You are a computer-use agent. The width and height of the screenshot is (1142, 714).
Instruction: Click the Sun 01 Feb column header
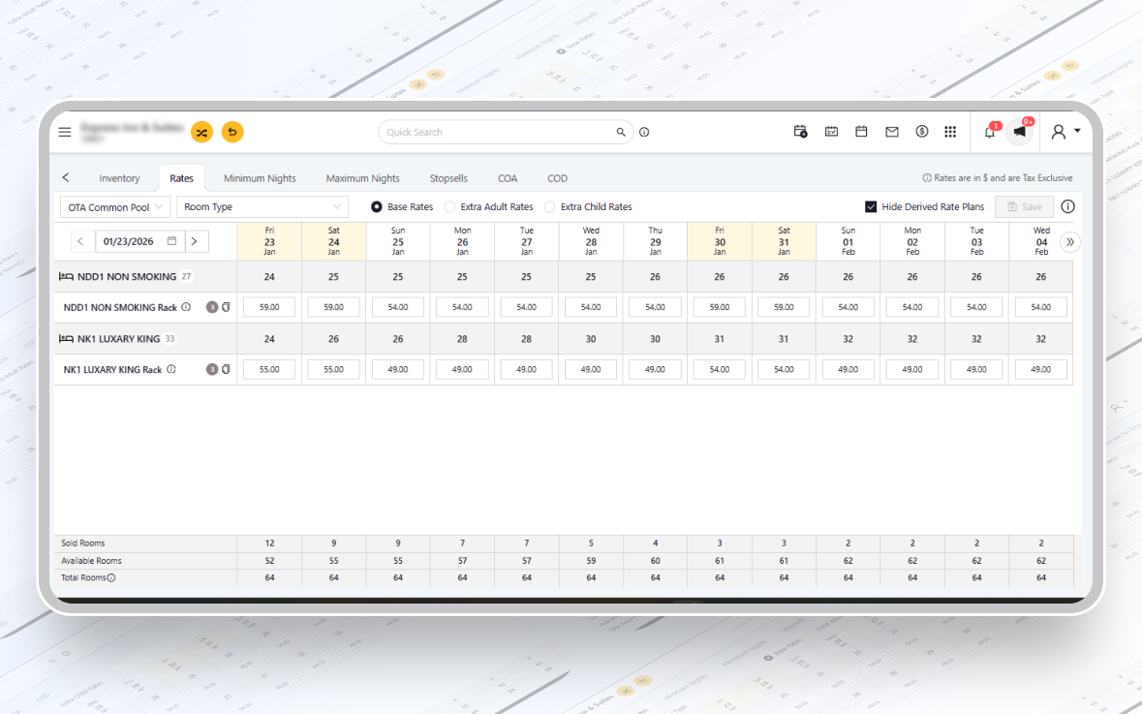click(848, 241)
